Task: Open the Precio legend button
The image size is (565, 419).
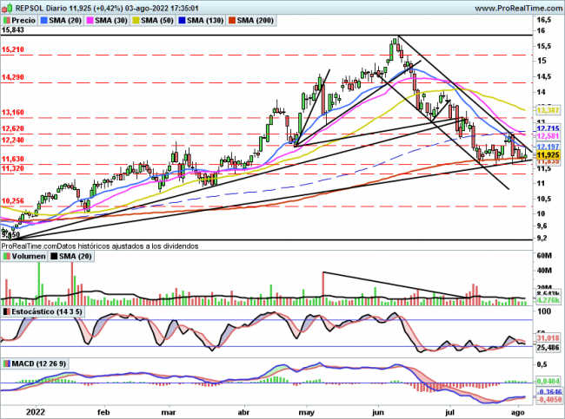Action: (20, 21)
